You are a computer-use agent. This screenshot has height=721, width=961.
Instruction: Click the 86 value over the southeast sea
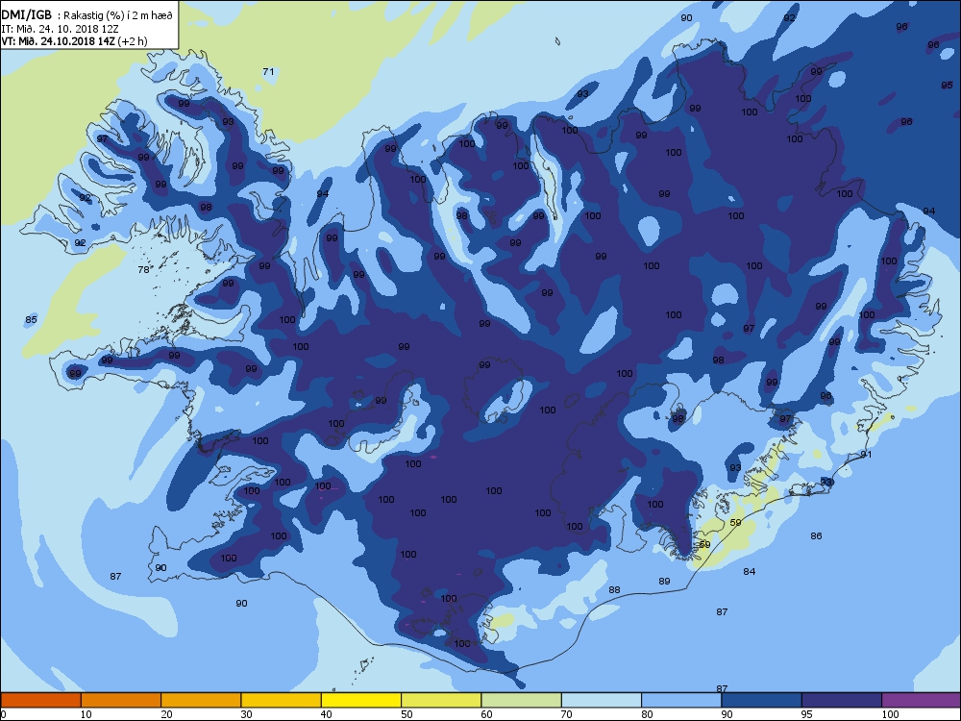[x=816, y=535]
